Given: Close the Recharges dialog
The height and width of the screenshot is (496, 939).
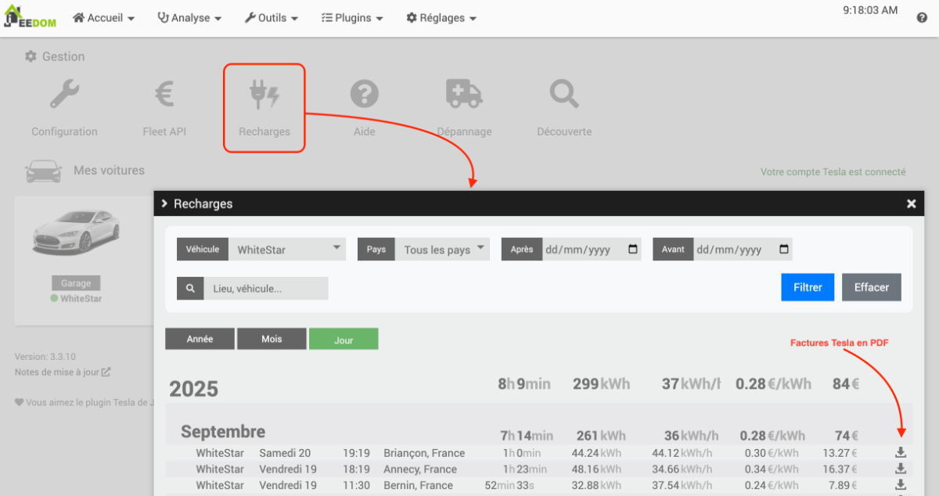Looking at the screenshot, I should tap(911, 203).
